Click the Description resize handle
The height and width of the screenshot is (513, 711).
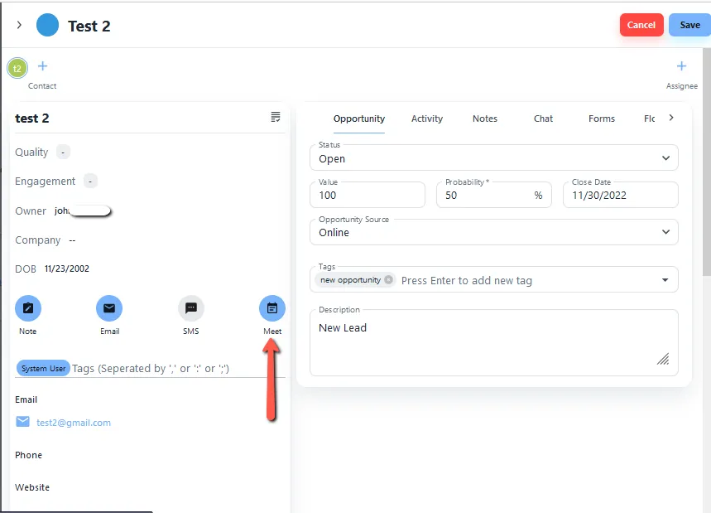point(663,359)
